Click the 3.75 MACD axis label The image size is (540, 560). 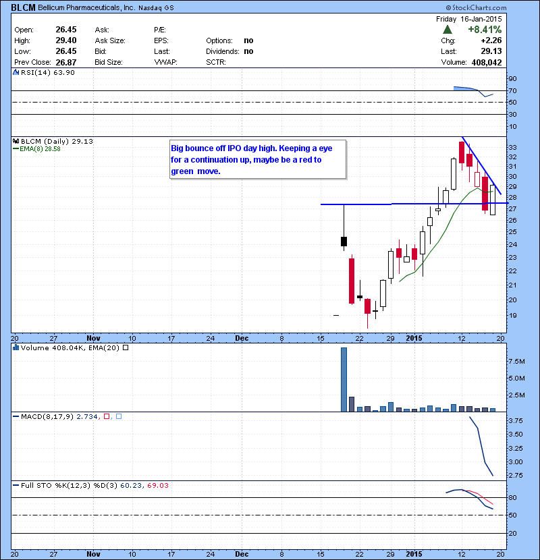click(x=516, y=421)
